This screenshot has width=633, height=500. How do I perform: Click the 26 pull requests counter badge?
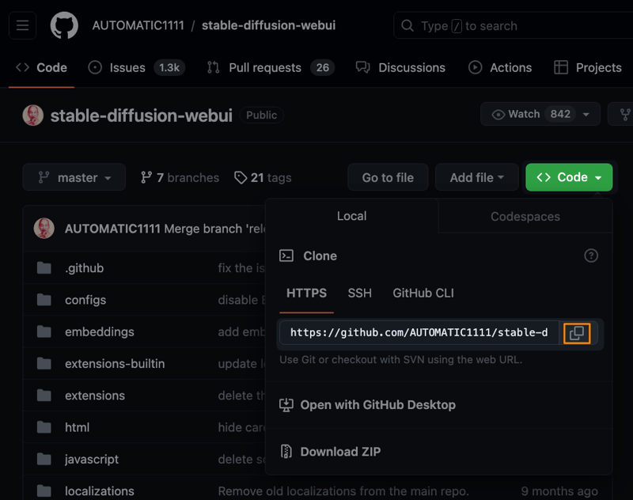pos(323,67)
